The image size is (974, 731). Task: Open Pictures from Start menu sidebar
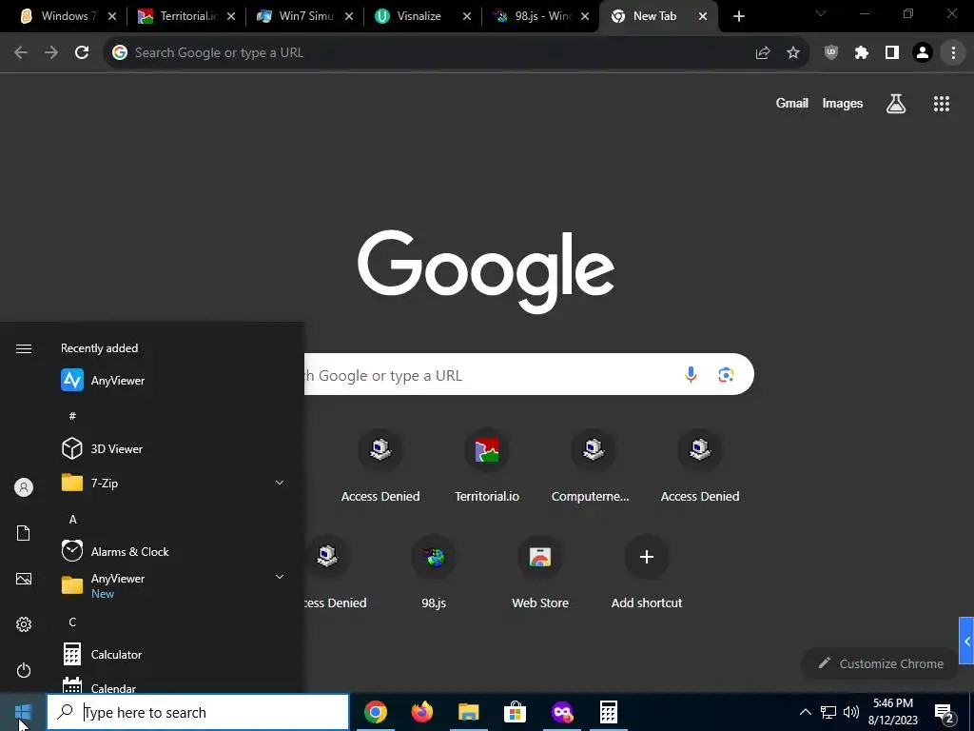coord(24,579)
